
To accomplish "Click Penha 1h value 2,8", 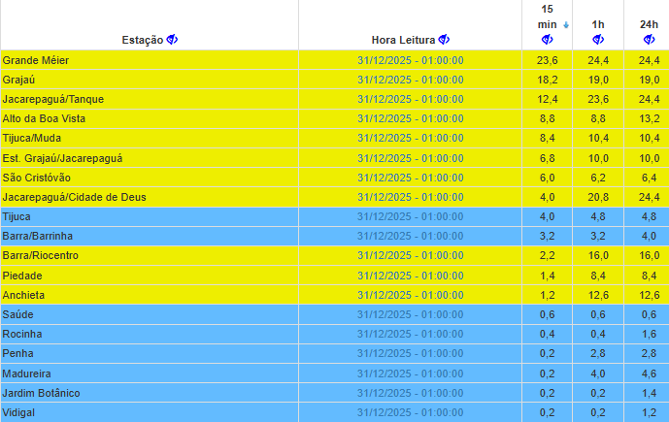I will 598,353.
